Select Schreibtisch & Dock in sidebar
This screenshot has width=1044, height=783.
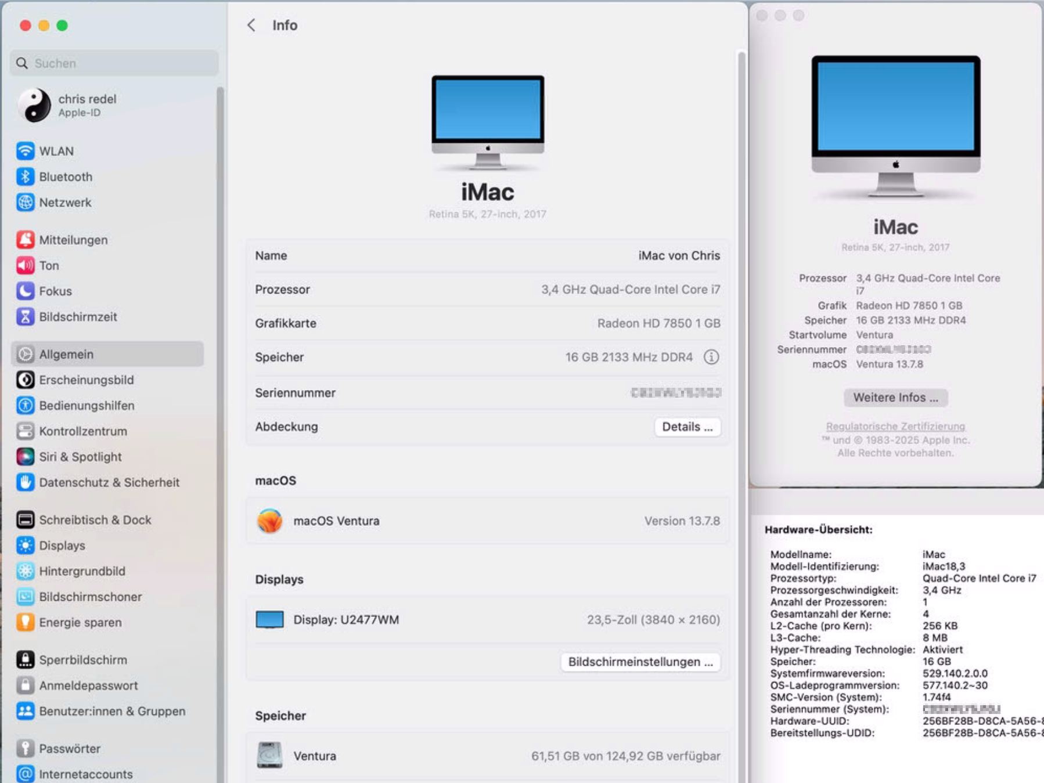[x=95, y=520]
